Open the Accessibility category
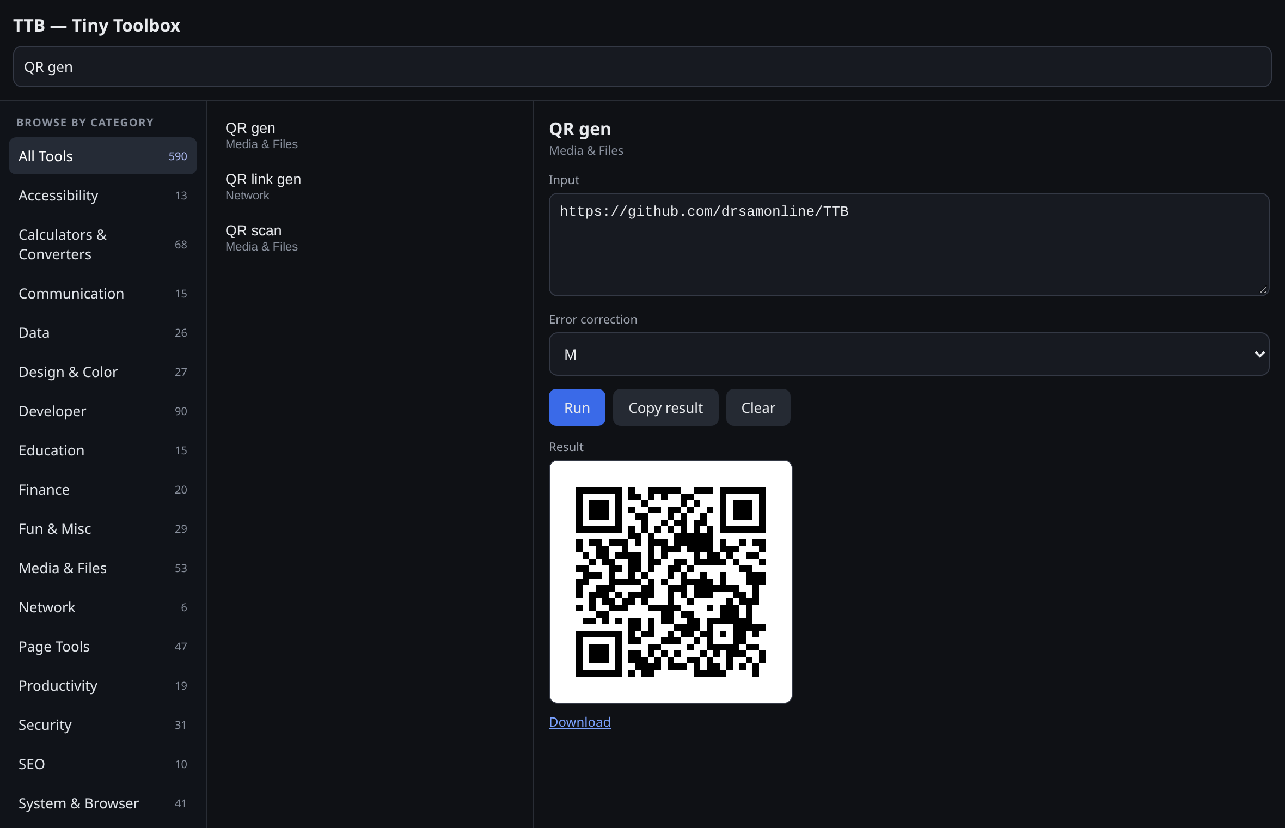The width and height of the screenshot is (1285, 828). 102,195
